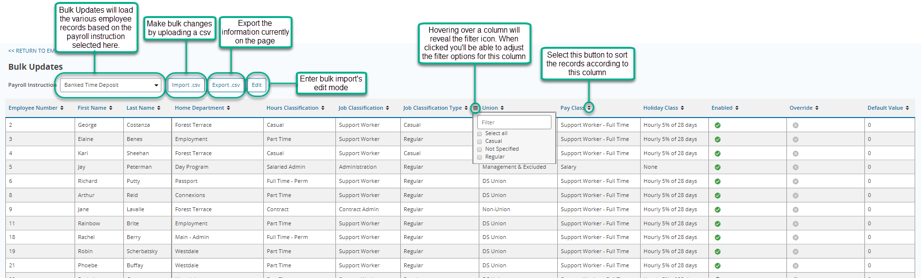This screenshot has width=921, height=278.
Task: Select the 'George' first name cell
Action: tap(99, 125)
